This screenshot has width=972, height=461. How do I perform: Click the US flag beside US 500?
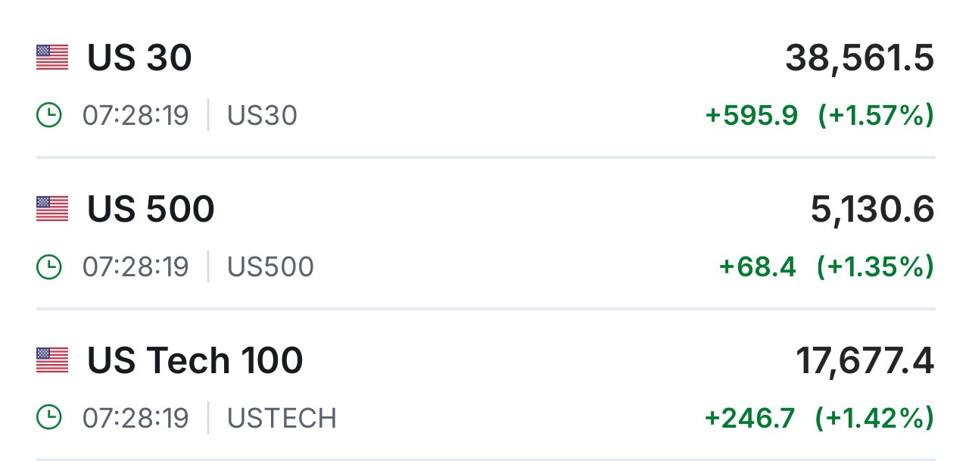pos(52,209)
